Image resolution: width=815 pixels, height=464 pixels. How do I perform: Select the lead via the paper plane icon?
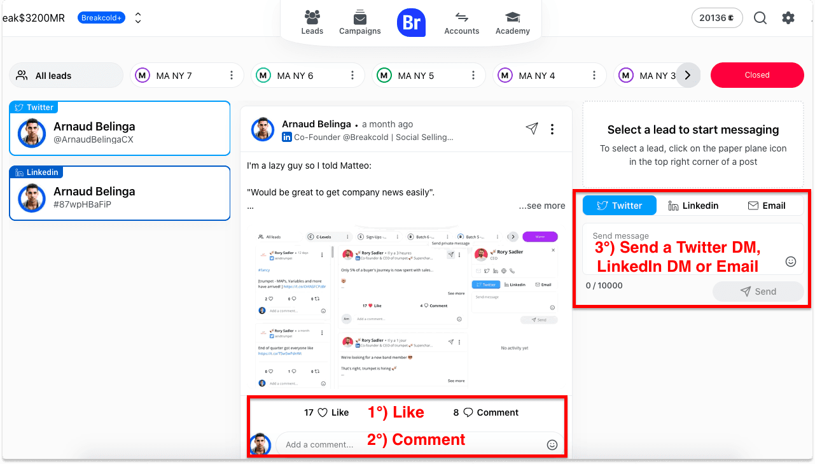coord(532,129)
